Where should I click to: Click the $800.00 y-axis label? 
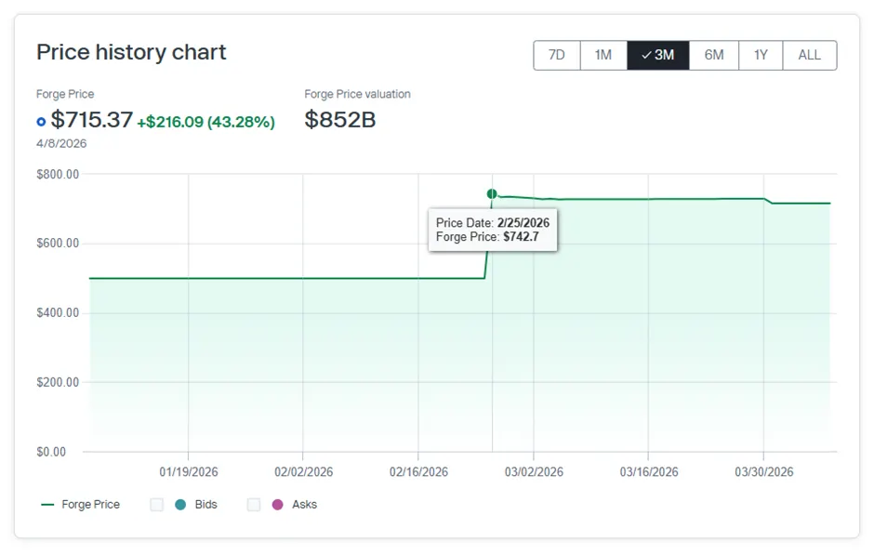click(58, 174)
